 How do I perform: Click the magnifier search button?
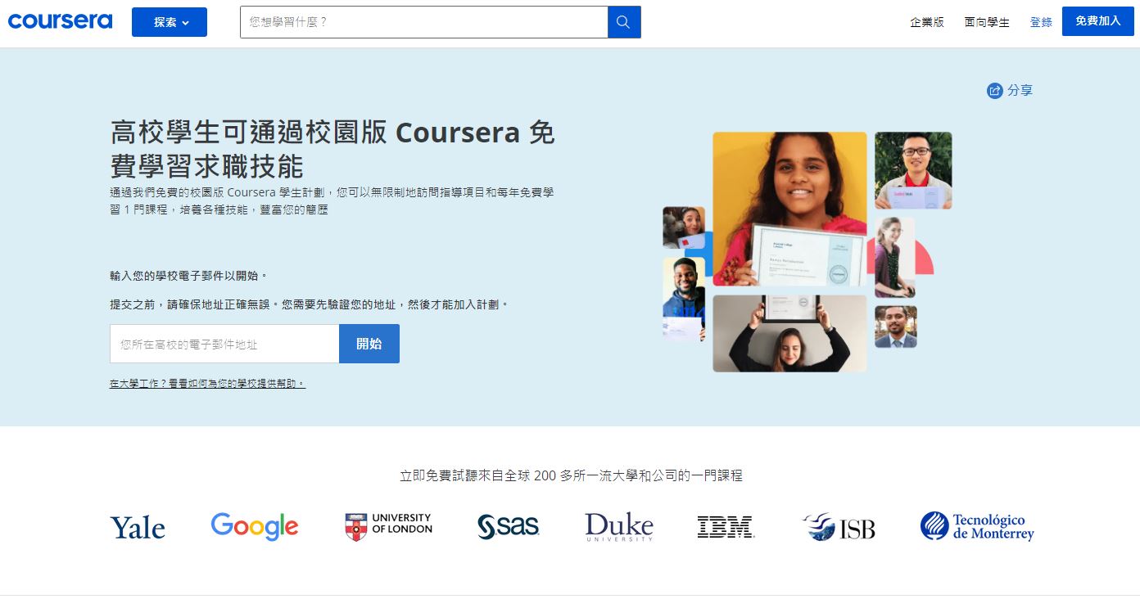click(624, 22)
